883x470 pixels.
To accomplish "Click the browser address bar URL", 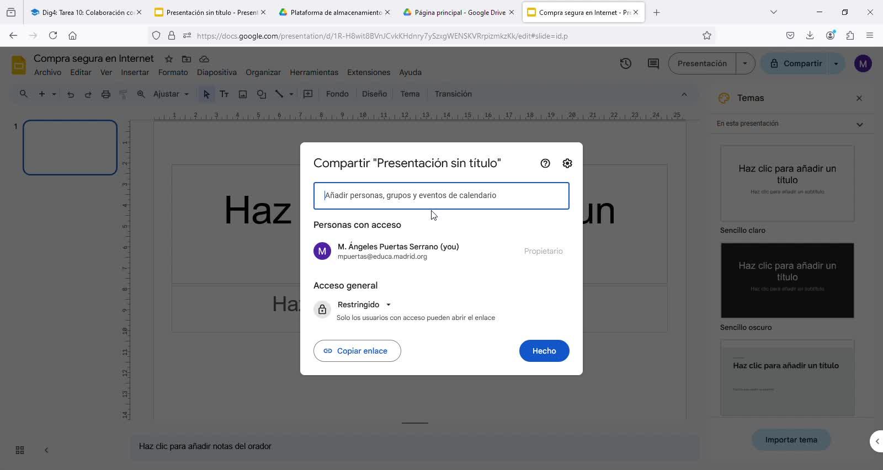I will click(382, 36).
